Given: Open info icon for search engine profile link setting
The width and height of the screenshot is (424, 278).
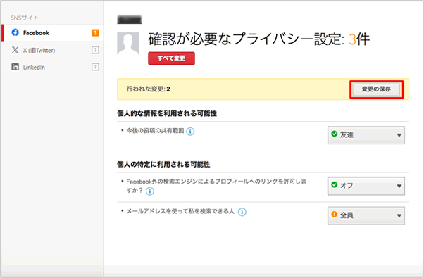Looking at the screenshot, I should (150, 191).
